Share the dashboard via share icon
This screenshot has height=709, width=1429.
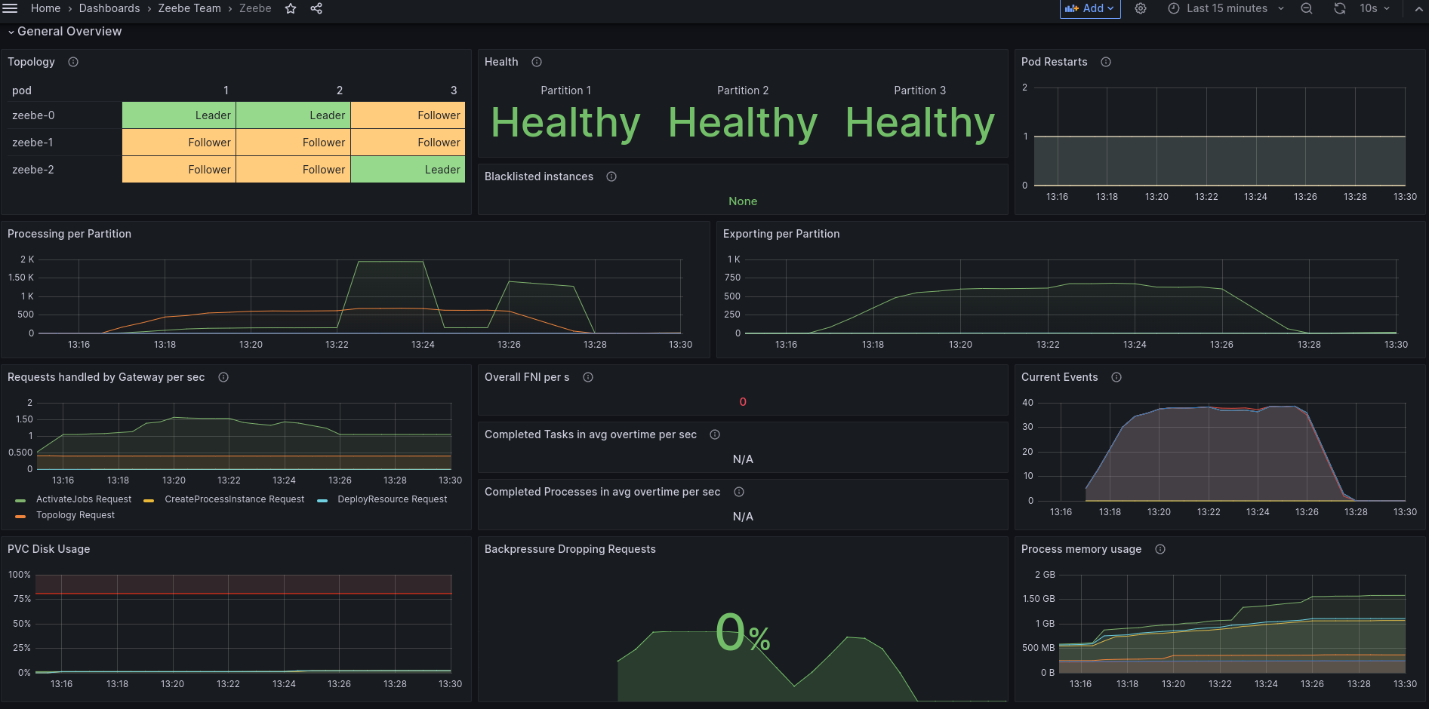pyautogui.click(x=316, y=8)
